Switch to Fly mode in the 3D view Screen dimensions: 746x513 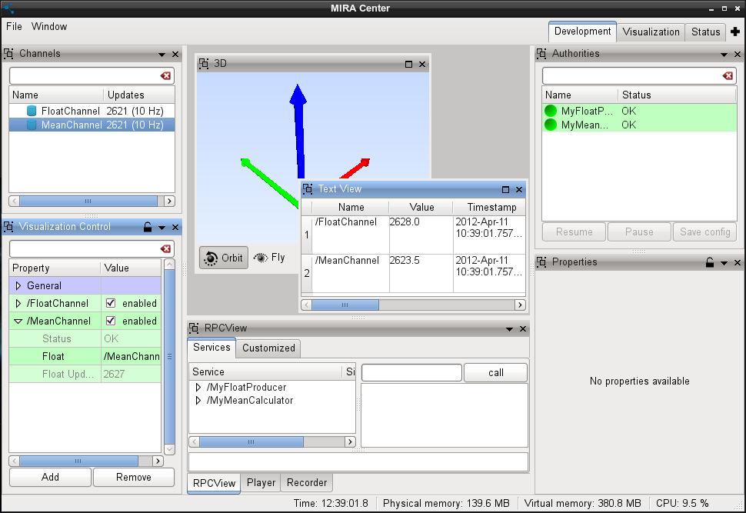tap(271, 258)
